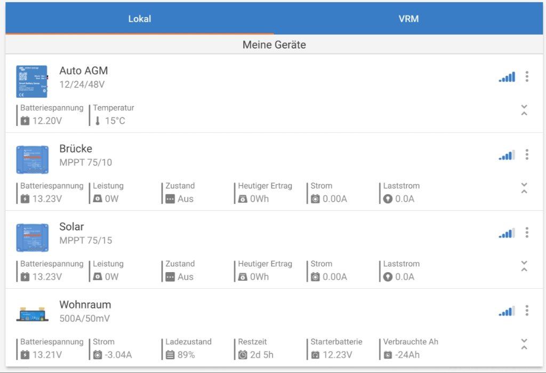
Task: Open three-dot menu for Wohnraum device
Action: coord(527,311)
